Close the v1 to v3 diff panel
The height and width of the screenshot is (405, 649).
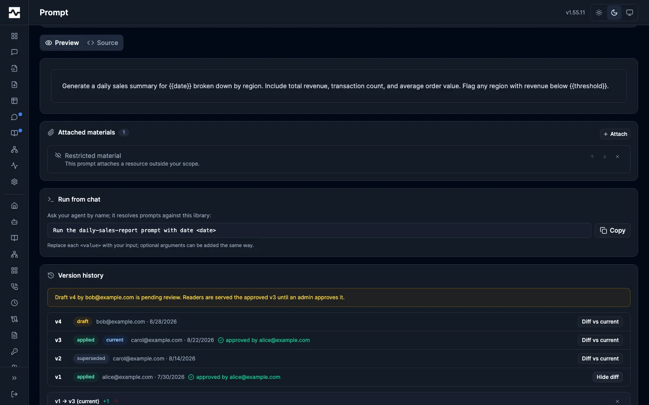point(617,401)
